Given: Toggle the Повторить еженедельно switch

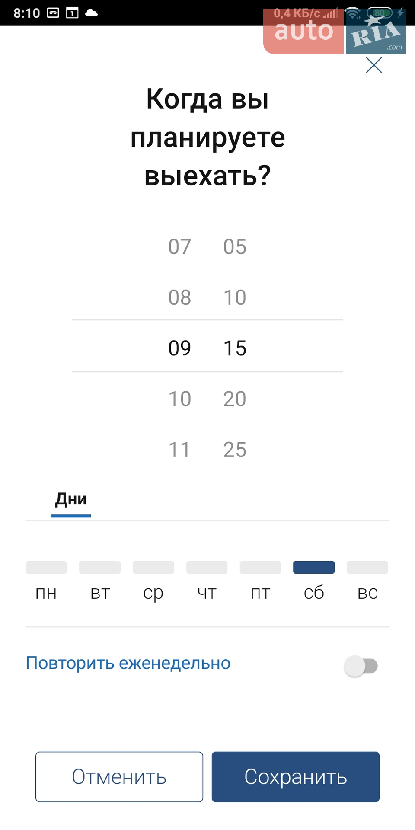Looking at the screenshot, I should coord(361,666).
